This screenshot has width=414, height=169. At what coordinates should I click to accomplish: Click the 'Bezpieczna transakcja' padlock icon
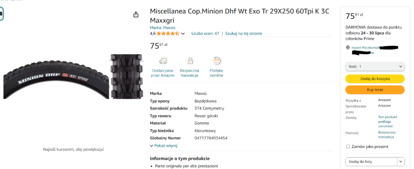click(190, 61)
